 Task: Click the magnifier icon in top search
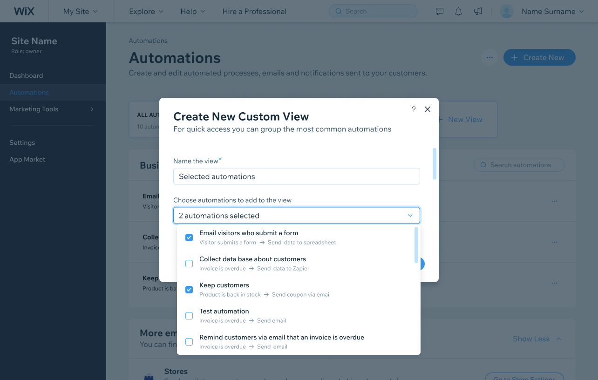(338, 11)
